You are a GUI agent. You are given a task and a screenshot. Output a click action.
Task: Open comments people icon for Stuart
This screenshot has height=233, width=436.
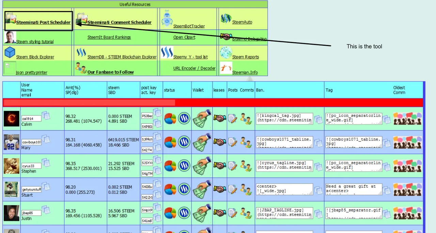coord(246,189)
